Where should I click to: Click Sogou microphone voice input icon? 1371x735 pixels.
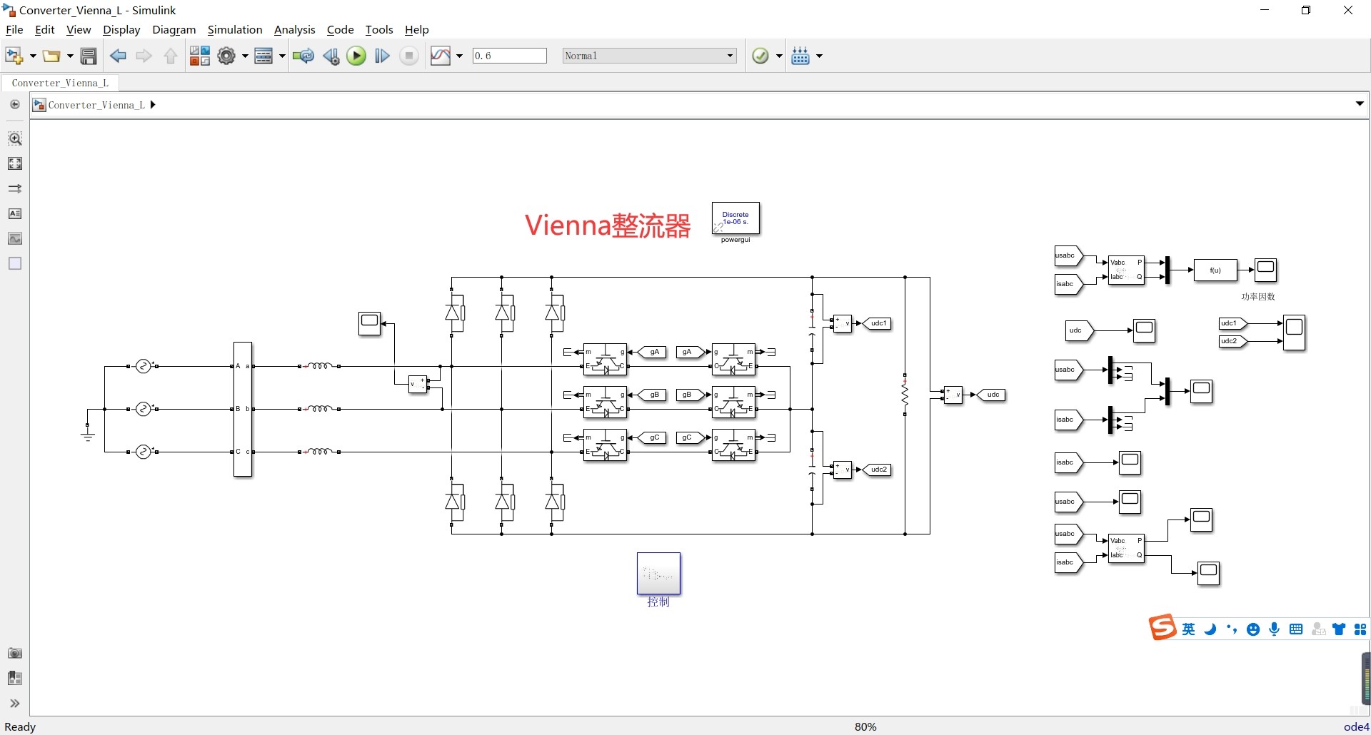click(x=1275, y=629)
